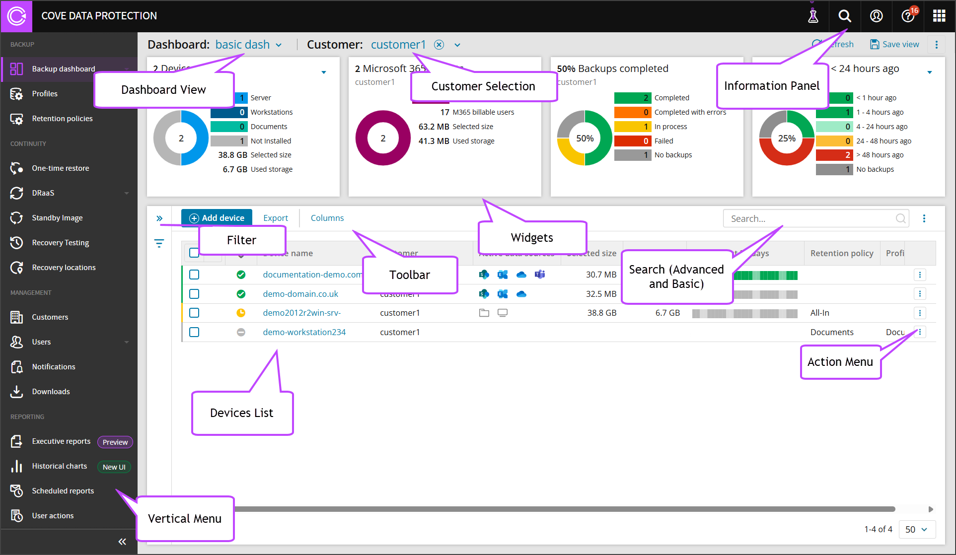Click the app launcher grid icon
Screen dimensions: 956x555
(x=939, y=16)
